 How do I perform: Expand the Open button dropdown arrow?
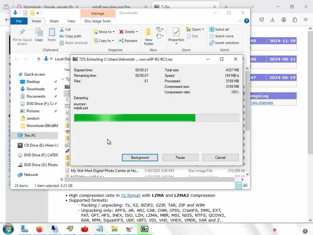[x=203, y=29]
